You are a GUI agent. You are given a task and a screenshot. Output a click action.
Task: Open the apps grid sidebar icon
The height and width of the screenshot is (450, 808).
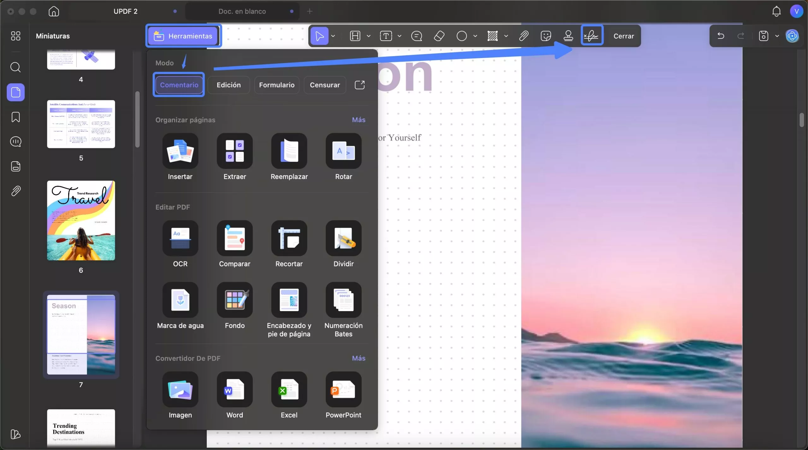coord(15,36)
